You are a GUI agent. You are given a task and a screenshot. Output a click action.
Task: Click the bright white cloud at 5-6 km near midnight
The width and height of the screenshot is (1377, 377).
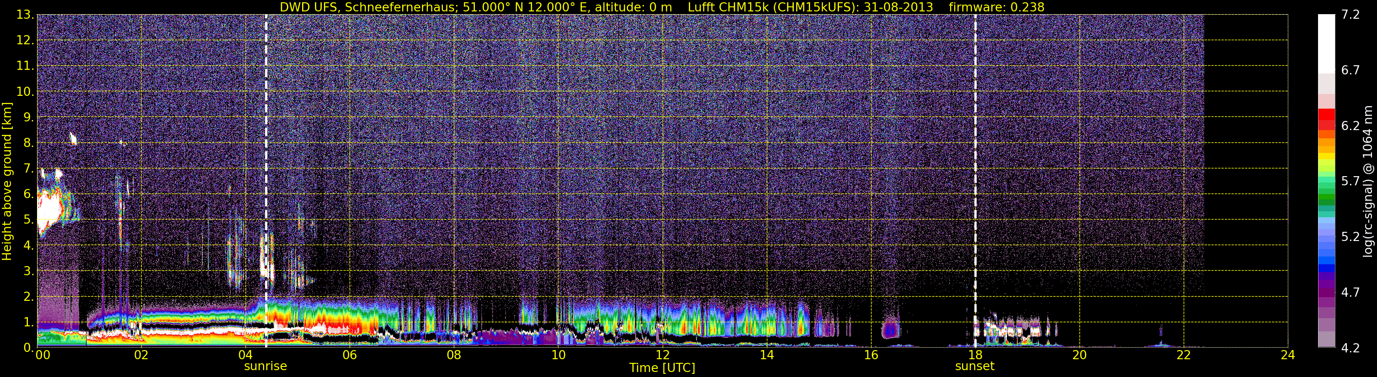49,211
